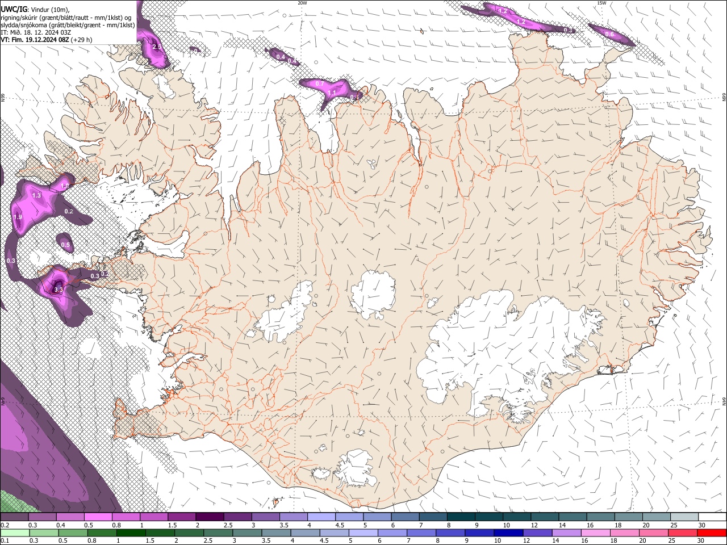Image resolution: width=727 pixels, height=545 pixels.
Task: Pick the bottom scale 3 swatch
Action: pyautogui.click(x=247, y=533)
